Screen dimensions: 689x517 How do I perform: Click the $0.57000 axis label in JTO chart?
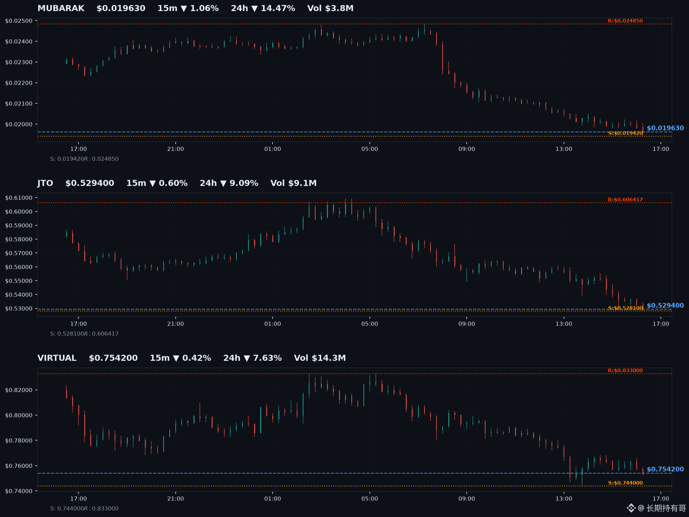click(x=19, y=253)
